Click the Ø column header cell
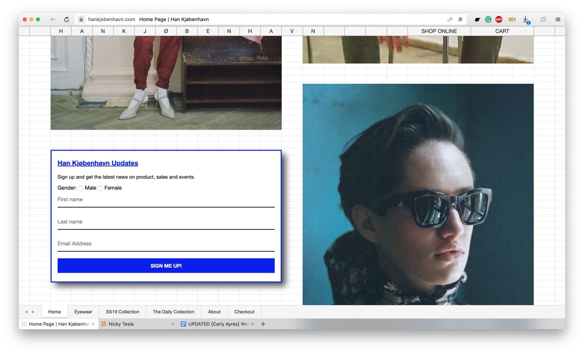The height and width of the screenshot is (354, 584). [x=166, y=31]
